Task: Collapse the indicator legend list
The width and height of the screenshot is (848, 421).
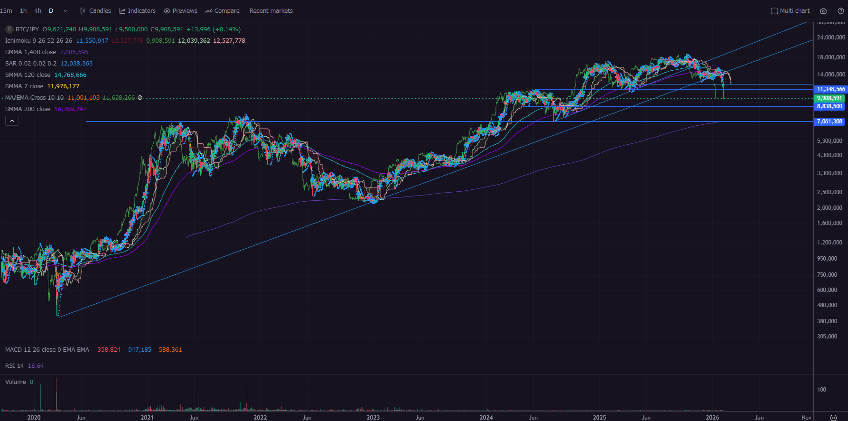Action: [x=12, y=121]
